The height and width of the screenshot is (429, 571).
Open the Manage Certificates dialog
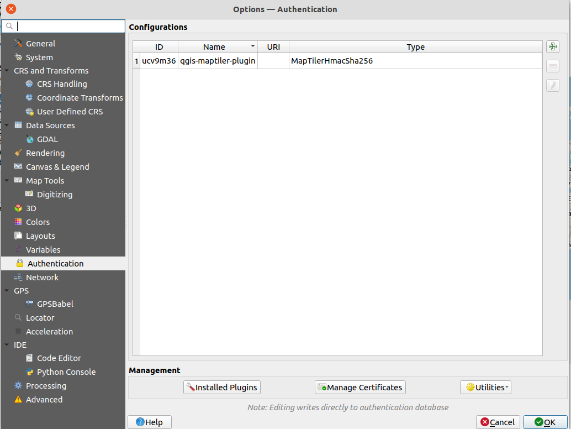[360, 388]
